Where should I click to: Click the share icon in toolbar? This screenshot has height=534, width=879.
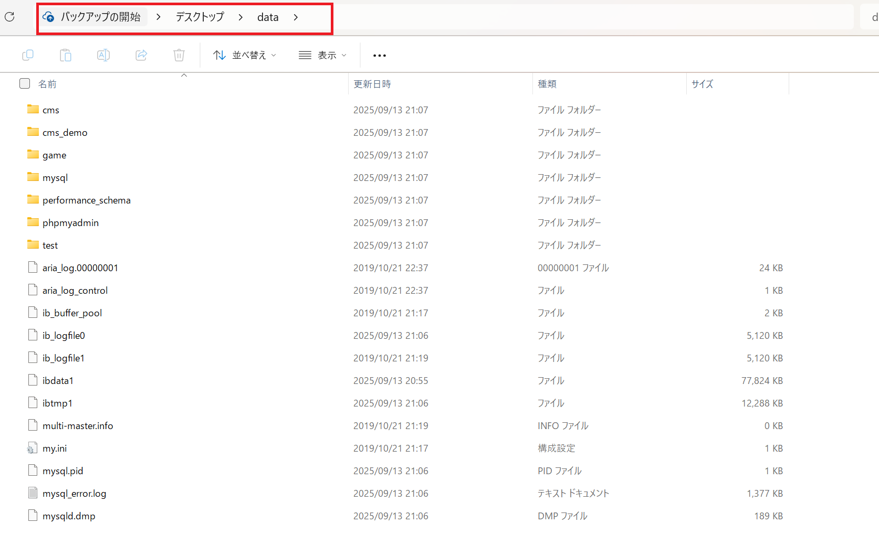tap(141, 55)
